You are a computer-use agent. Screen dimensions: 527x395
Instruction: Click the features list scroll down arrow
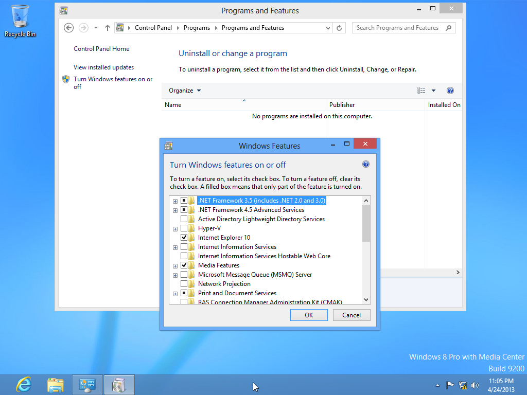pyautogui.click(x=366, y=300)
